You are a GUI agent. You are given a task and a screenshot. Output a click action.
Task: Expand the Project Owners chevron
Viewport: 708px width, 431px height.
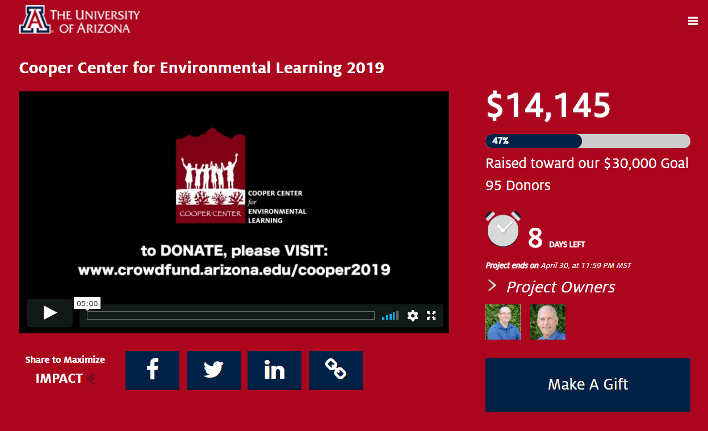(x=492, y=286)
